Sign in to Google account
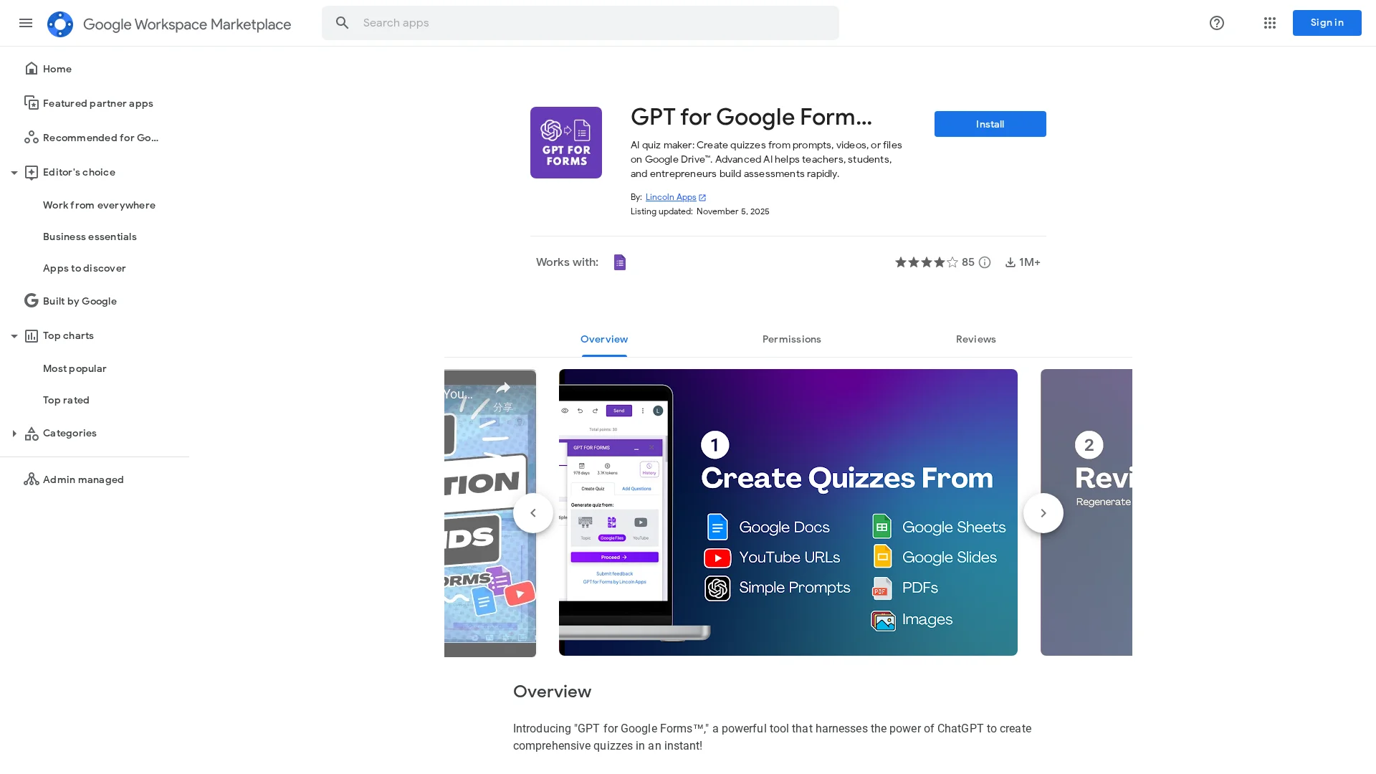Viewport: 1376px width, 774px height. tap(1327, 23)
